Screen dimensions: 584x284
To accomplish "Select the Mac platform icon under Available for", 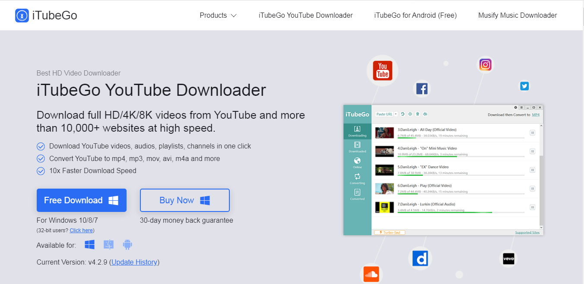I will [108, 245].
